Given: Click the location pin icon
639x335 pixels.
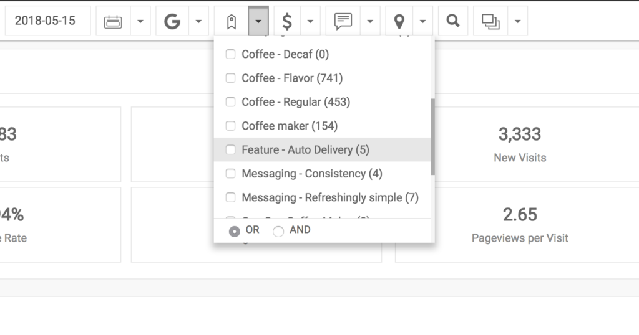Looking at the screenshot, I should [399, 21].
